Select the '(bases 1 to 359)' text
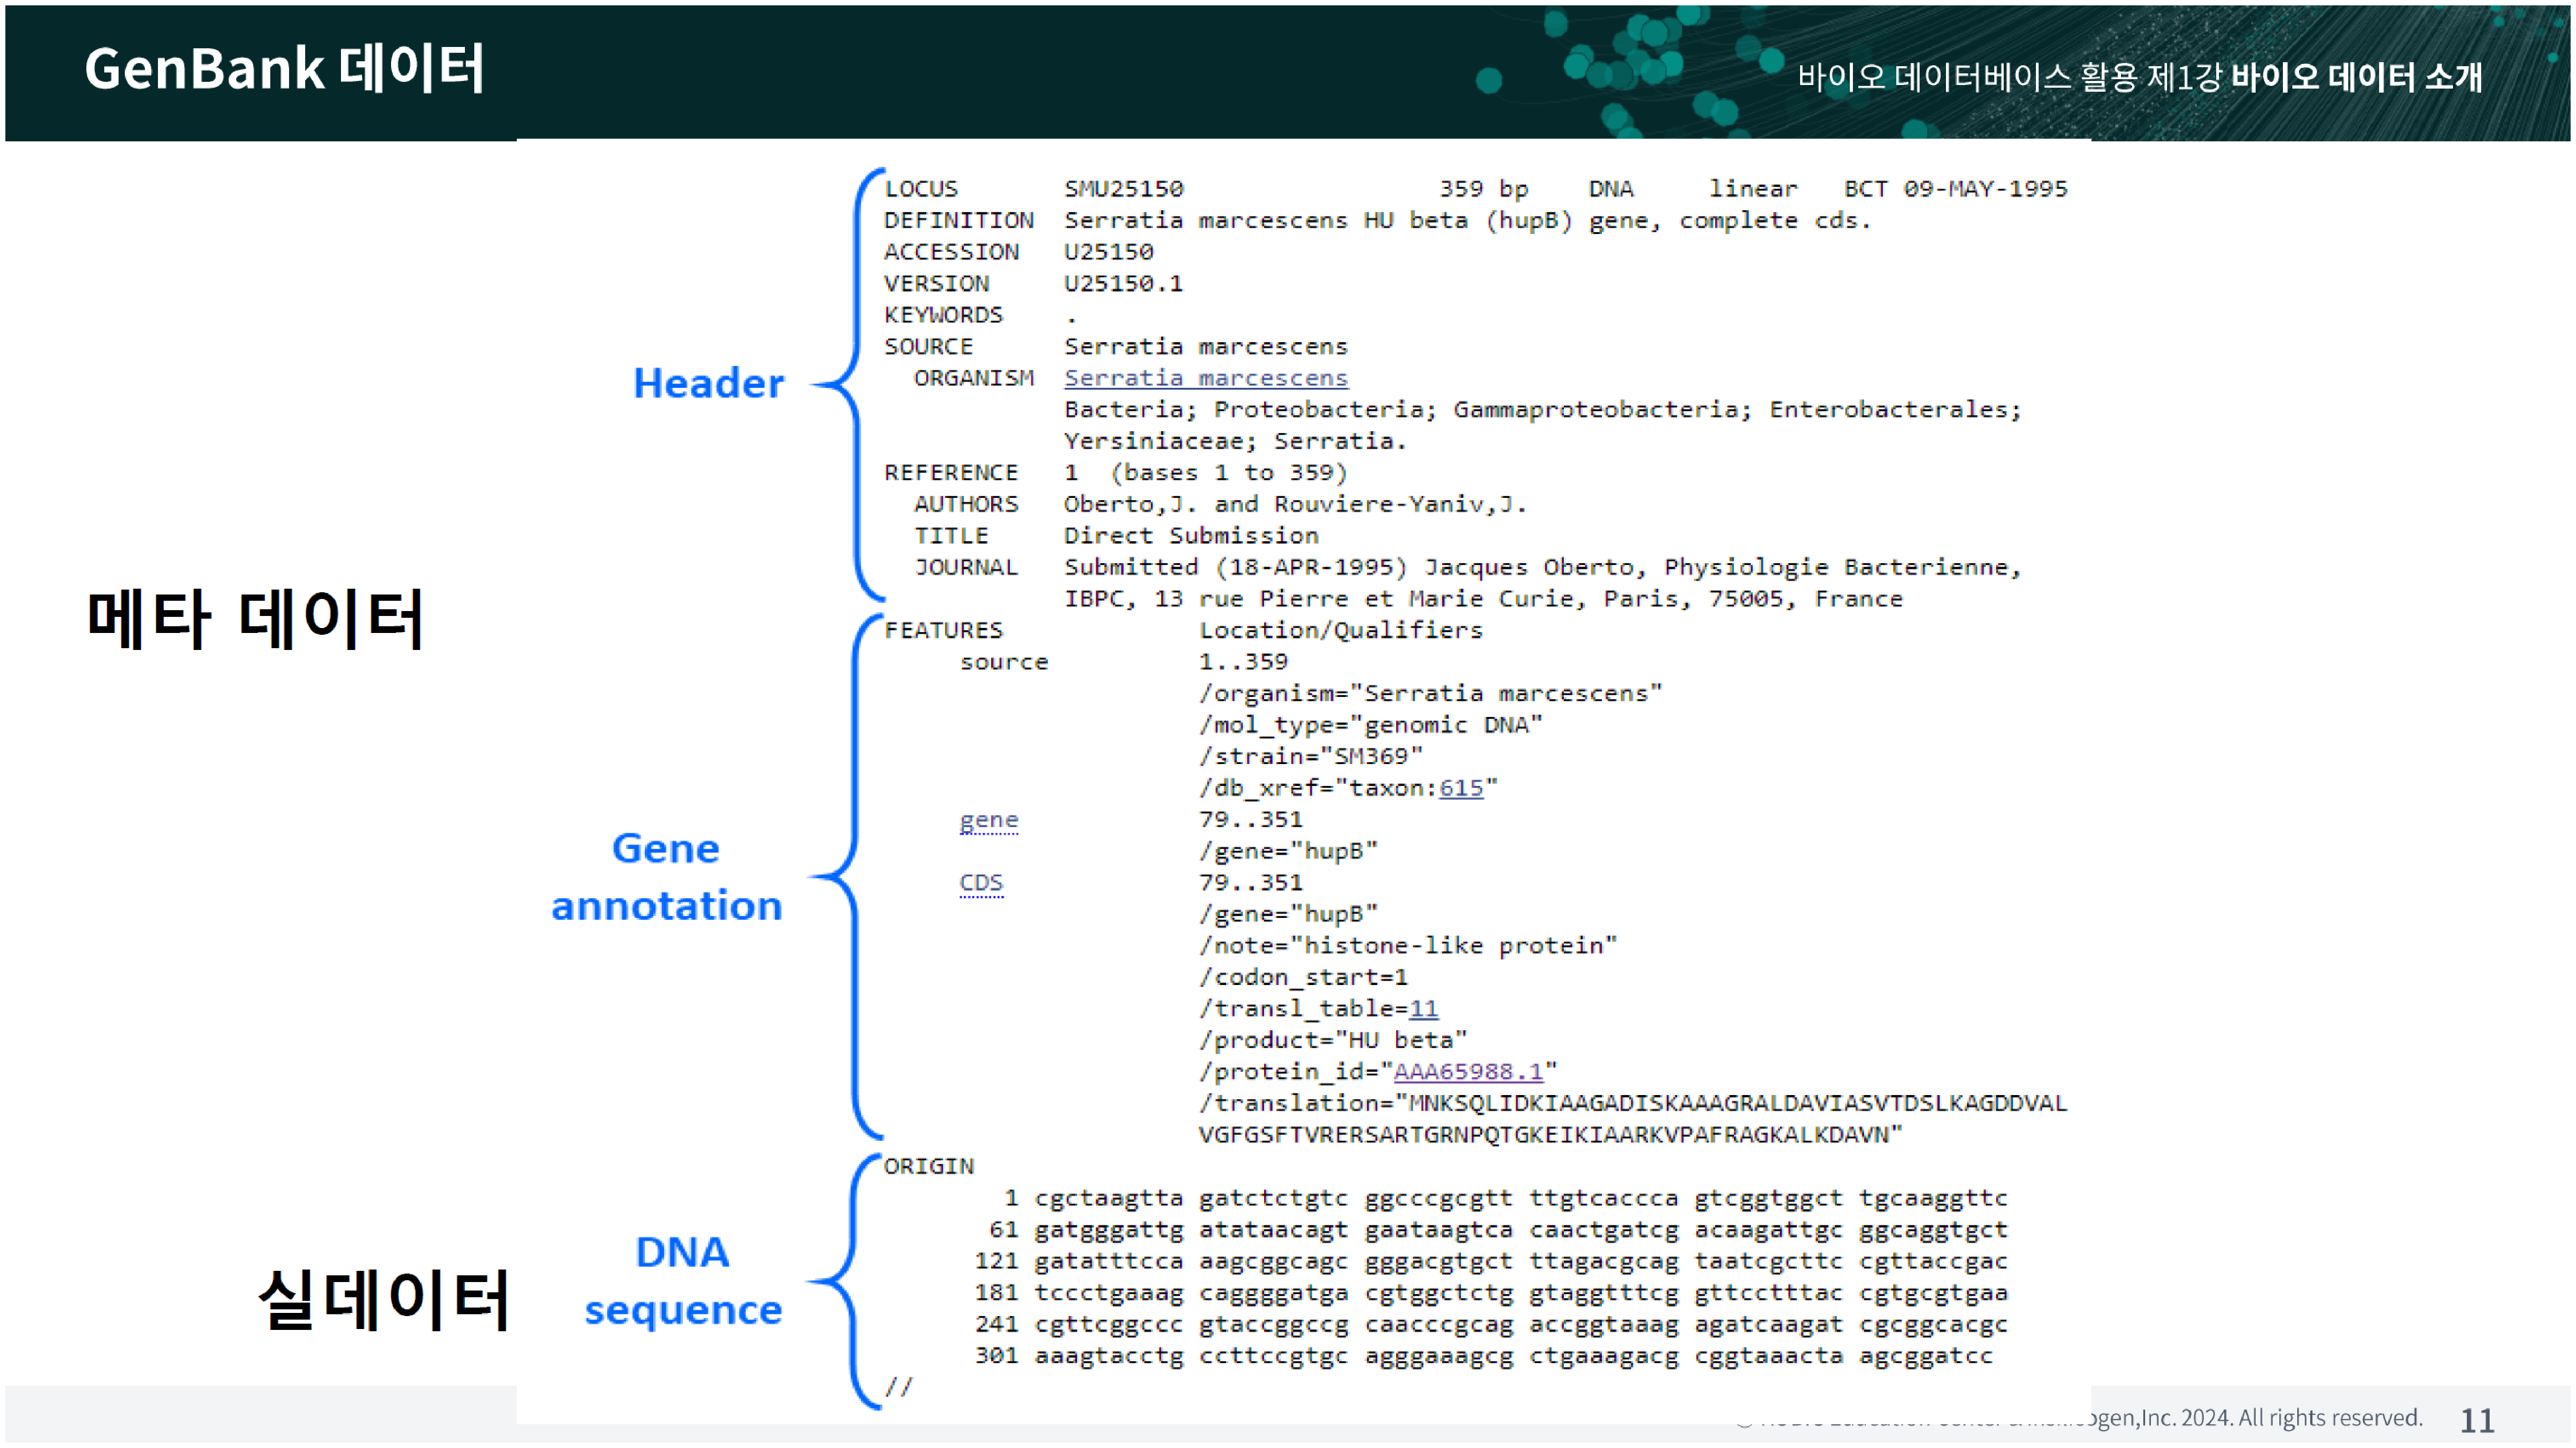This screenshot has width=2576, height=1448. coord(1229,472)
